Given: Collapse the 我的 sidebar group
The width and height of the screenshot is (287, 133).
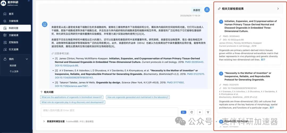Looking at the screenshot, I should point(27,59).
